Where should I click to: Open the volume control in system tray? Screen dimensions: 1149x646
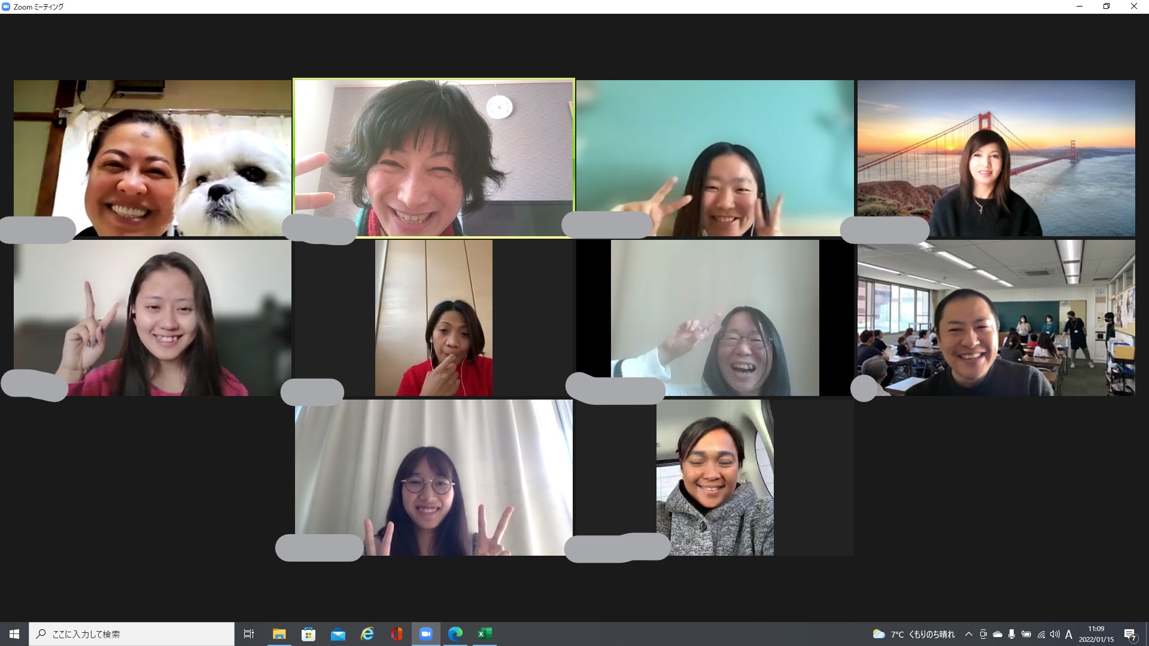point(1055,634)
